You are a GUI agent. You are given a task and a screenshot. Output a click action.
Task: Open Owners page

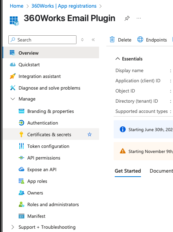(x=35, y=193)
